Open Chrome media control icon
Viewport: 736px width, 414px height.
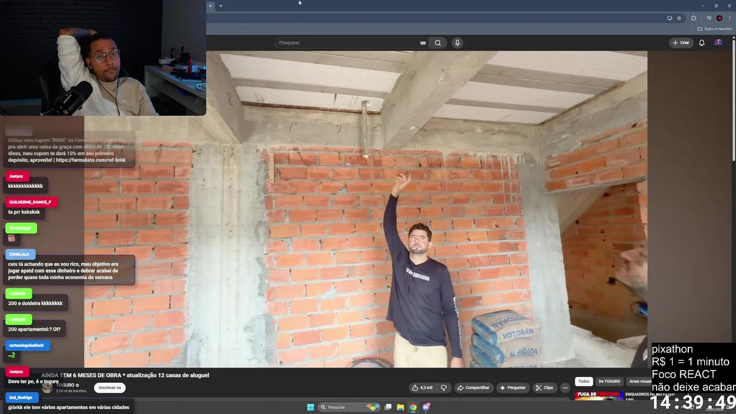tap(709, 18)
